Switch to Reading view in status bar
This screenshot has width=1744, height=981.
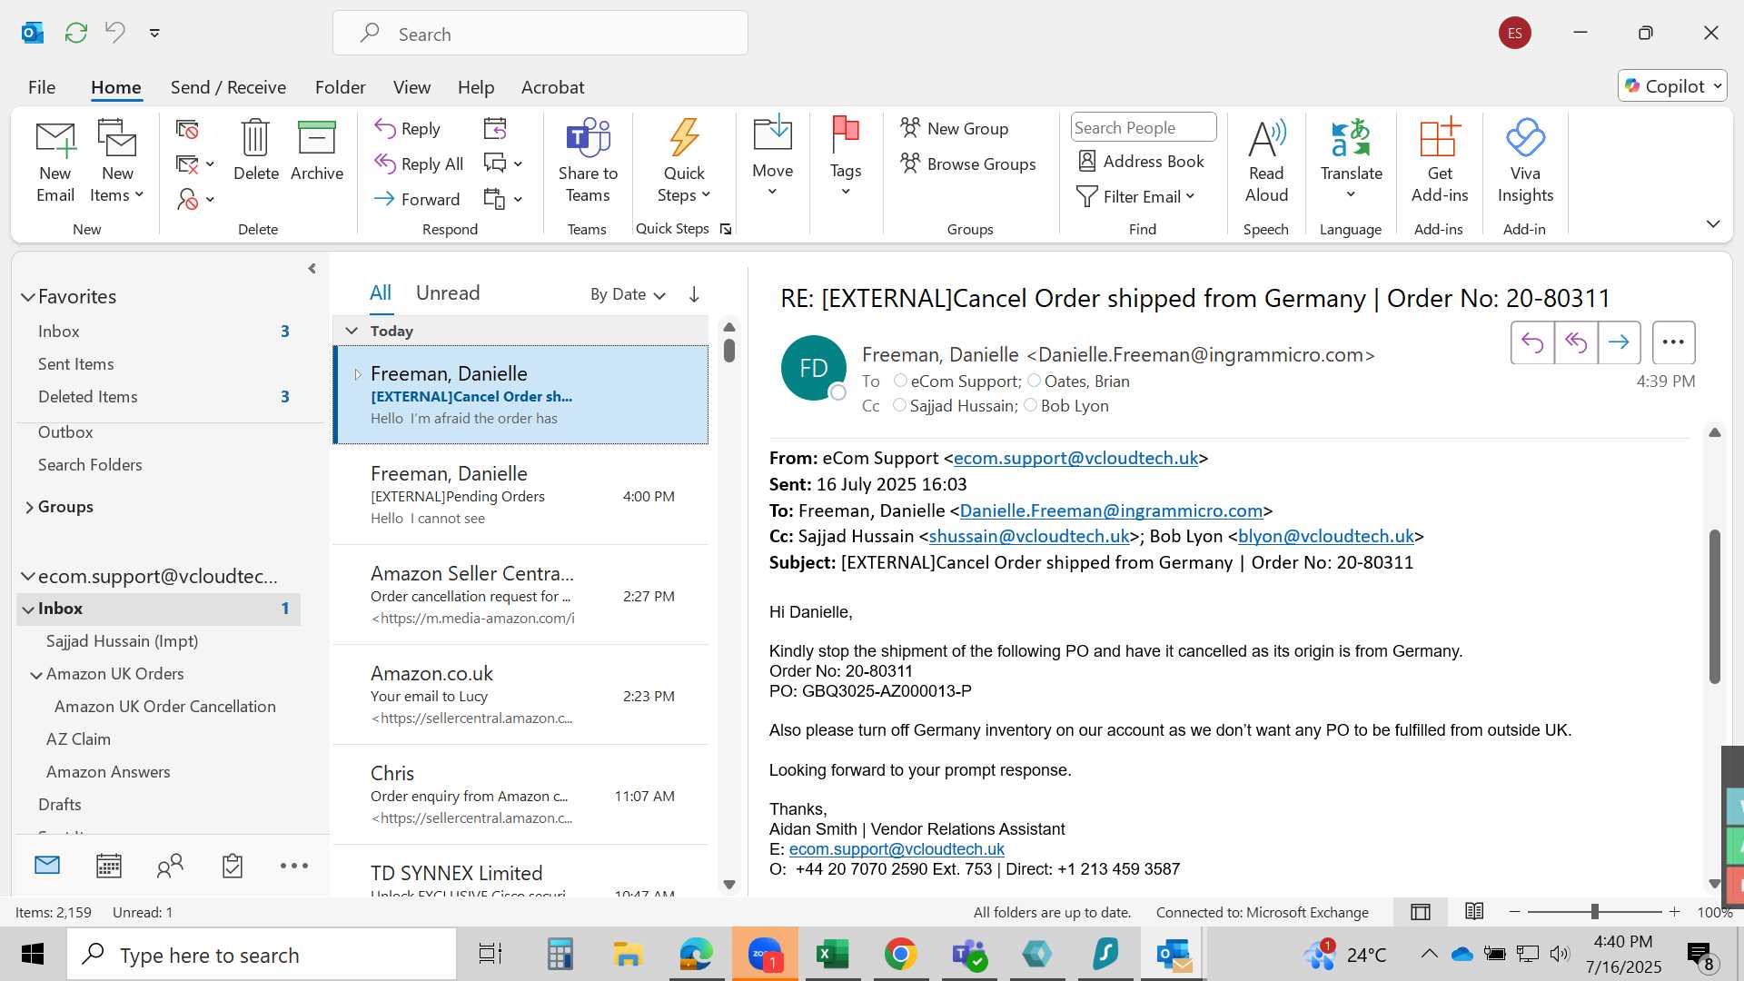(1474, 911)
